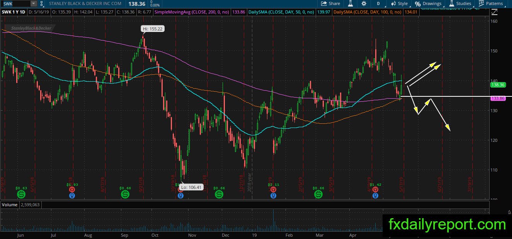
Task: Click the blue lightbulb icon below $1.42
Action: click(375, 196)
